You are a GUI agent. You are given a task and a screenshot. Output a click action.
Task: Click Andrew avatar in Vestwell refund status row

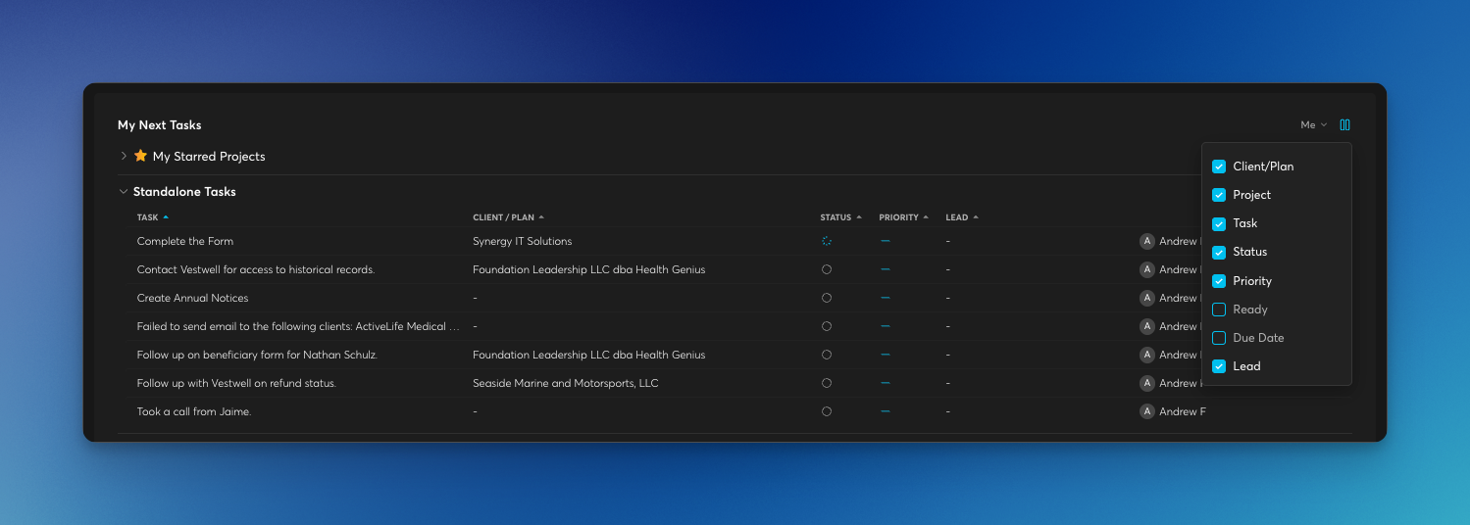[1147, 383]
